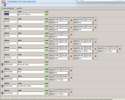Adjust Martedì cena 23:30 end time stepper
The height and width of the screenshot is (100, 125).
93,19
